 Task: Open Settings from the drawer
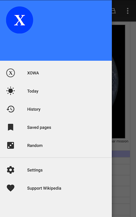point(56,170)
